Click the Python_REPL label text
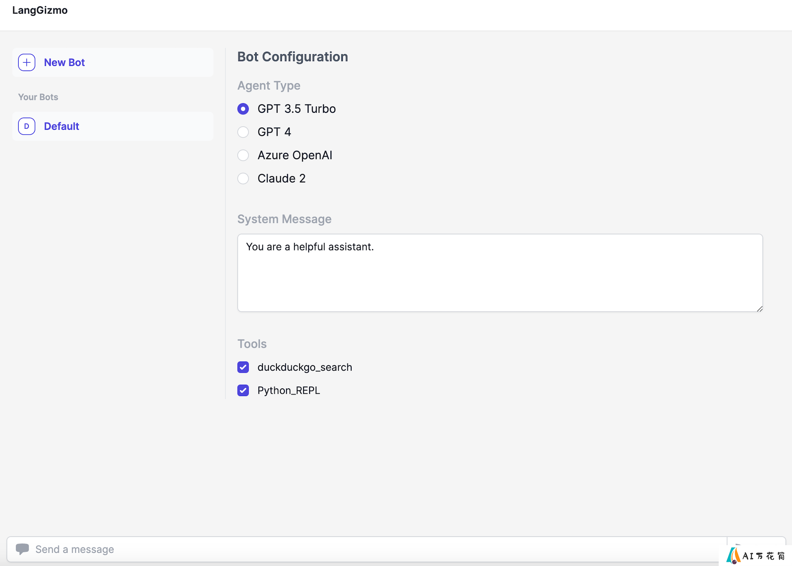Image resolution: width=792 pixels, height=566 pixels. [x=289, y=391]
